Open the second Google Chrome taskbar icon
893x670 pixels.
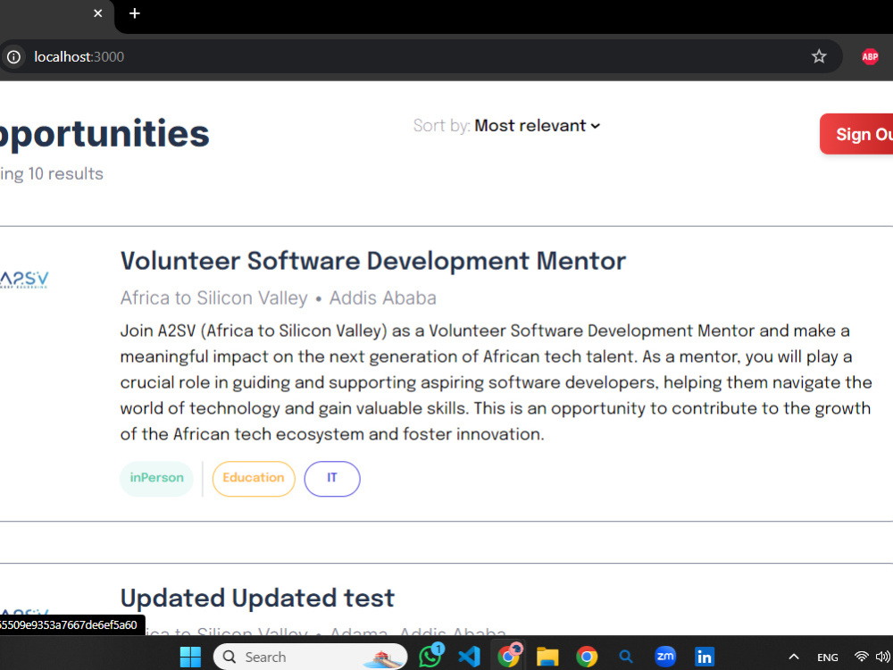587,657
